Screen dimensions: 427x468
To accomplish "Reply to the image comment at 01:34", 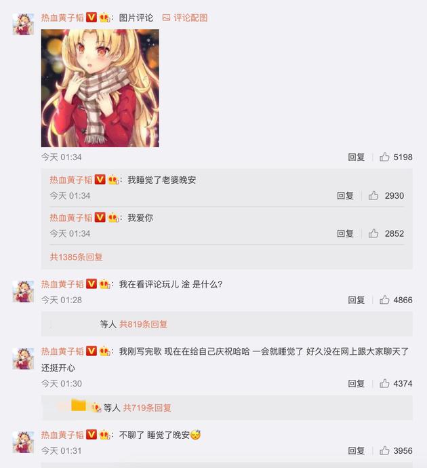I will [357, 157].
